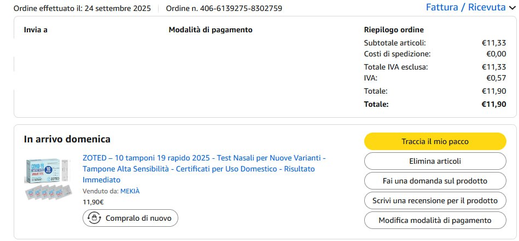Viewport: 519px width, 241px height.
Task: Open Scrivi una recensione per il prodotto
Action: 435,200
